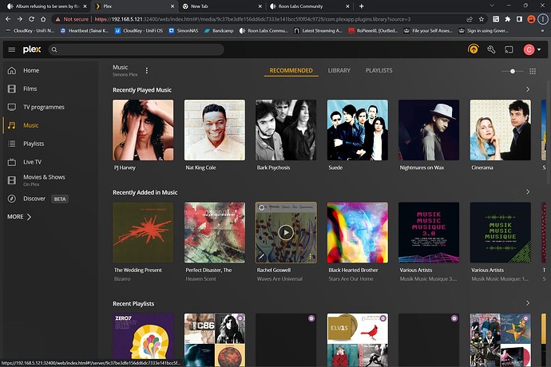The image size is (551, 367).
Task: Adjust the thumbnail size slider
Action: tap(512, 71)
